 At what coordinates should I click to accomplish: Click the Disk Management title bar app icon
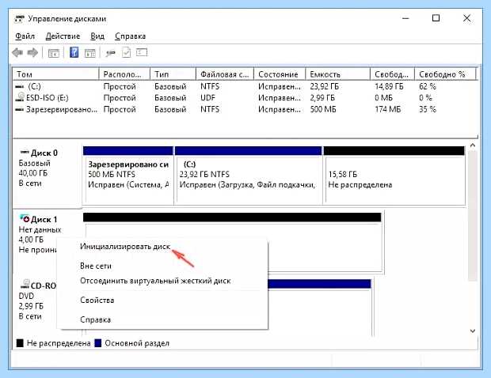tap(19, 19)
